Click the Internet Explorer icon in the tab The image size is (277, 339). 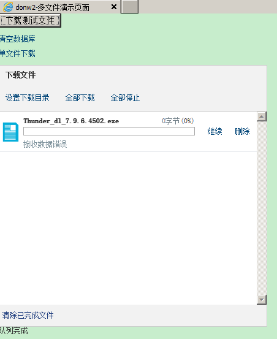[x=8, y=7]
